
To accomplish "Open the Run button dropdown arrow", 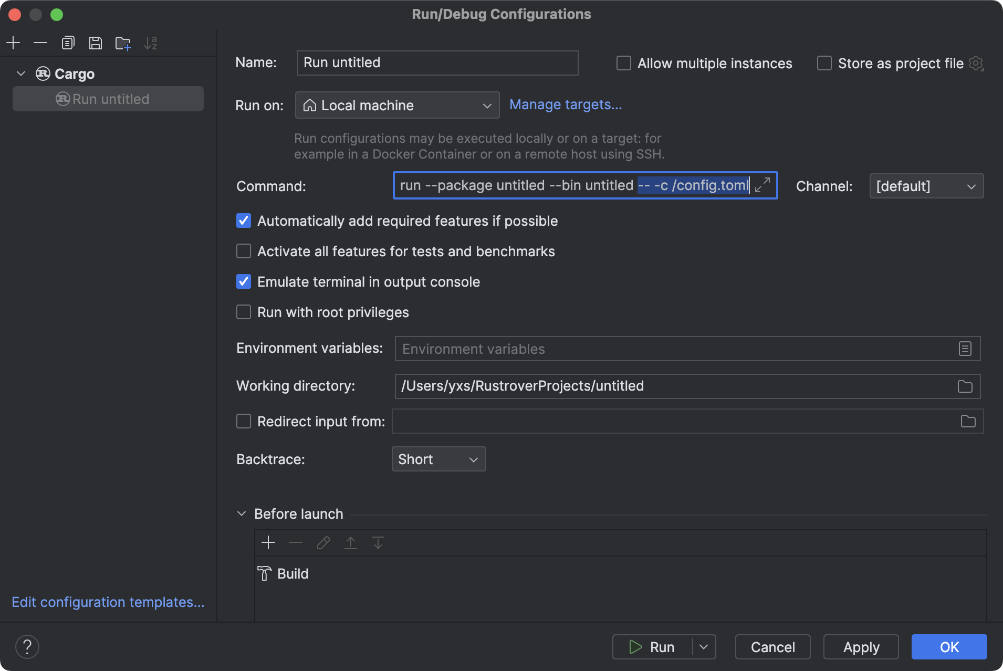I will (x=704, y=647).
